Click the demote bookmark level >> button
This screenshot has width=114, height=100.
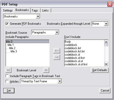46,70
